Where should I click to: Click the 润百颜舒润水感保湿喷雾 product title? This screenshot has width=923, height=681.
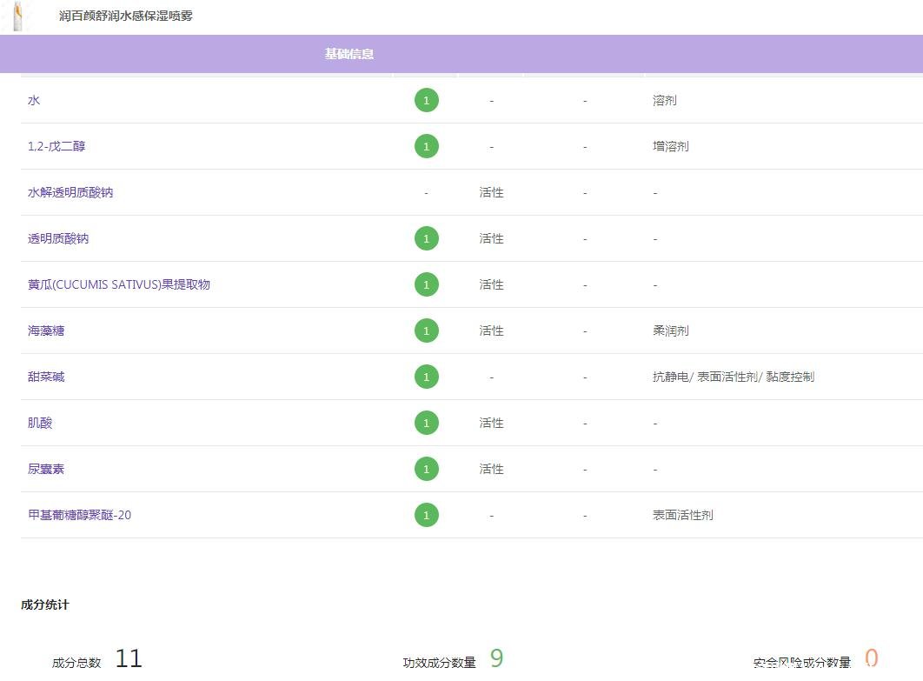[126, 16]
